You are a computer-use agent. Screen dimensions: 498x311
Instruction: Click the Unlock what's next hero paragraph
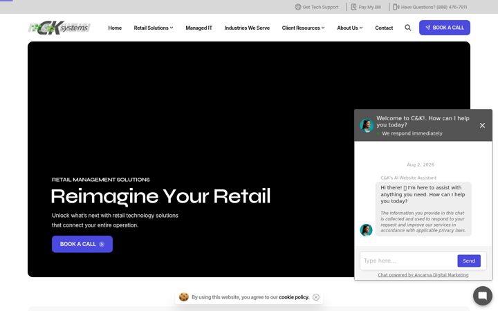115,220
